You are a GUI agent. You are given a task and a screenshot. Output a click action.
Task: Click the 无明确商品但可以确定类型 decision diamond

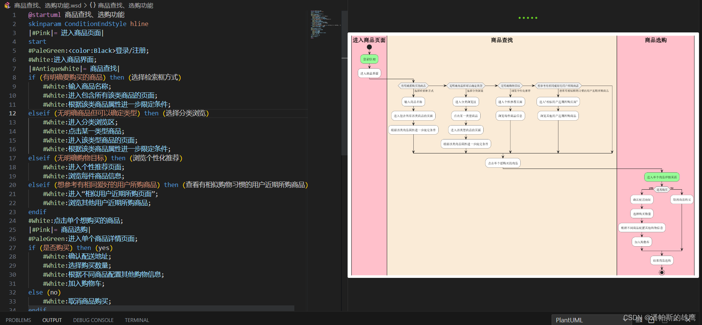tap(466, 86)
